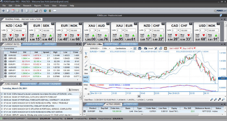Switch to the Open Positions tab
Screen dimensions: 227x121
point(95,104)
